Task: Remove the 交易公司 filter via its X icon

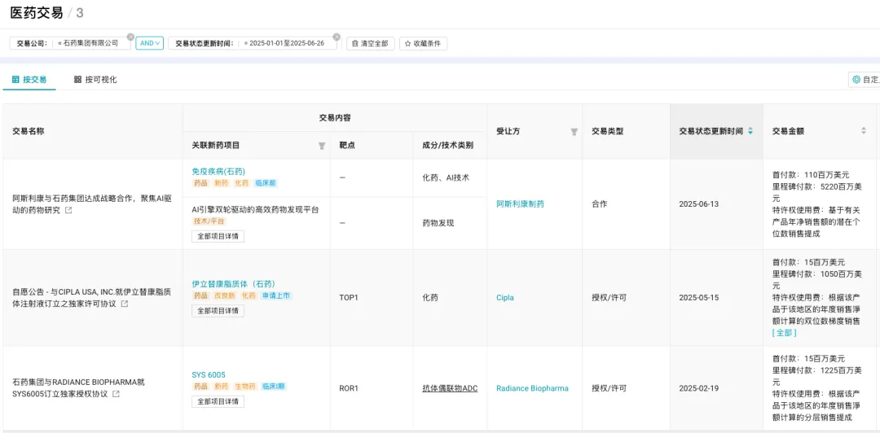Action: pyautogui.click(x=131, y=37)
